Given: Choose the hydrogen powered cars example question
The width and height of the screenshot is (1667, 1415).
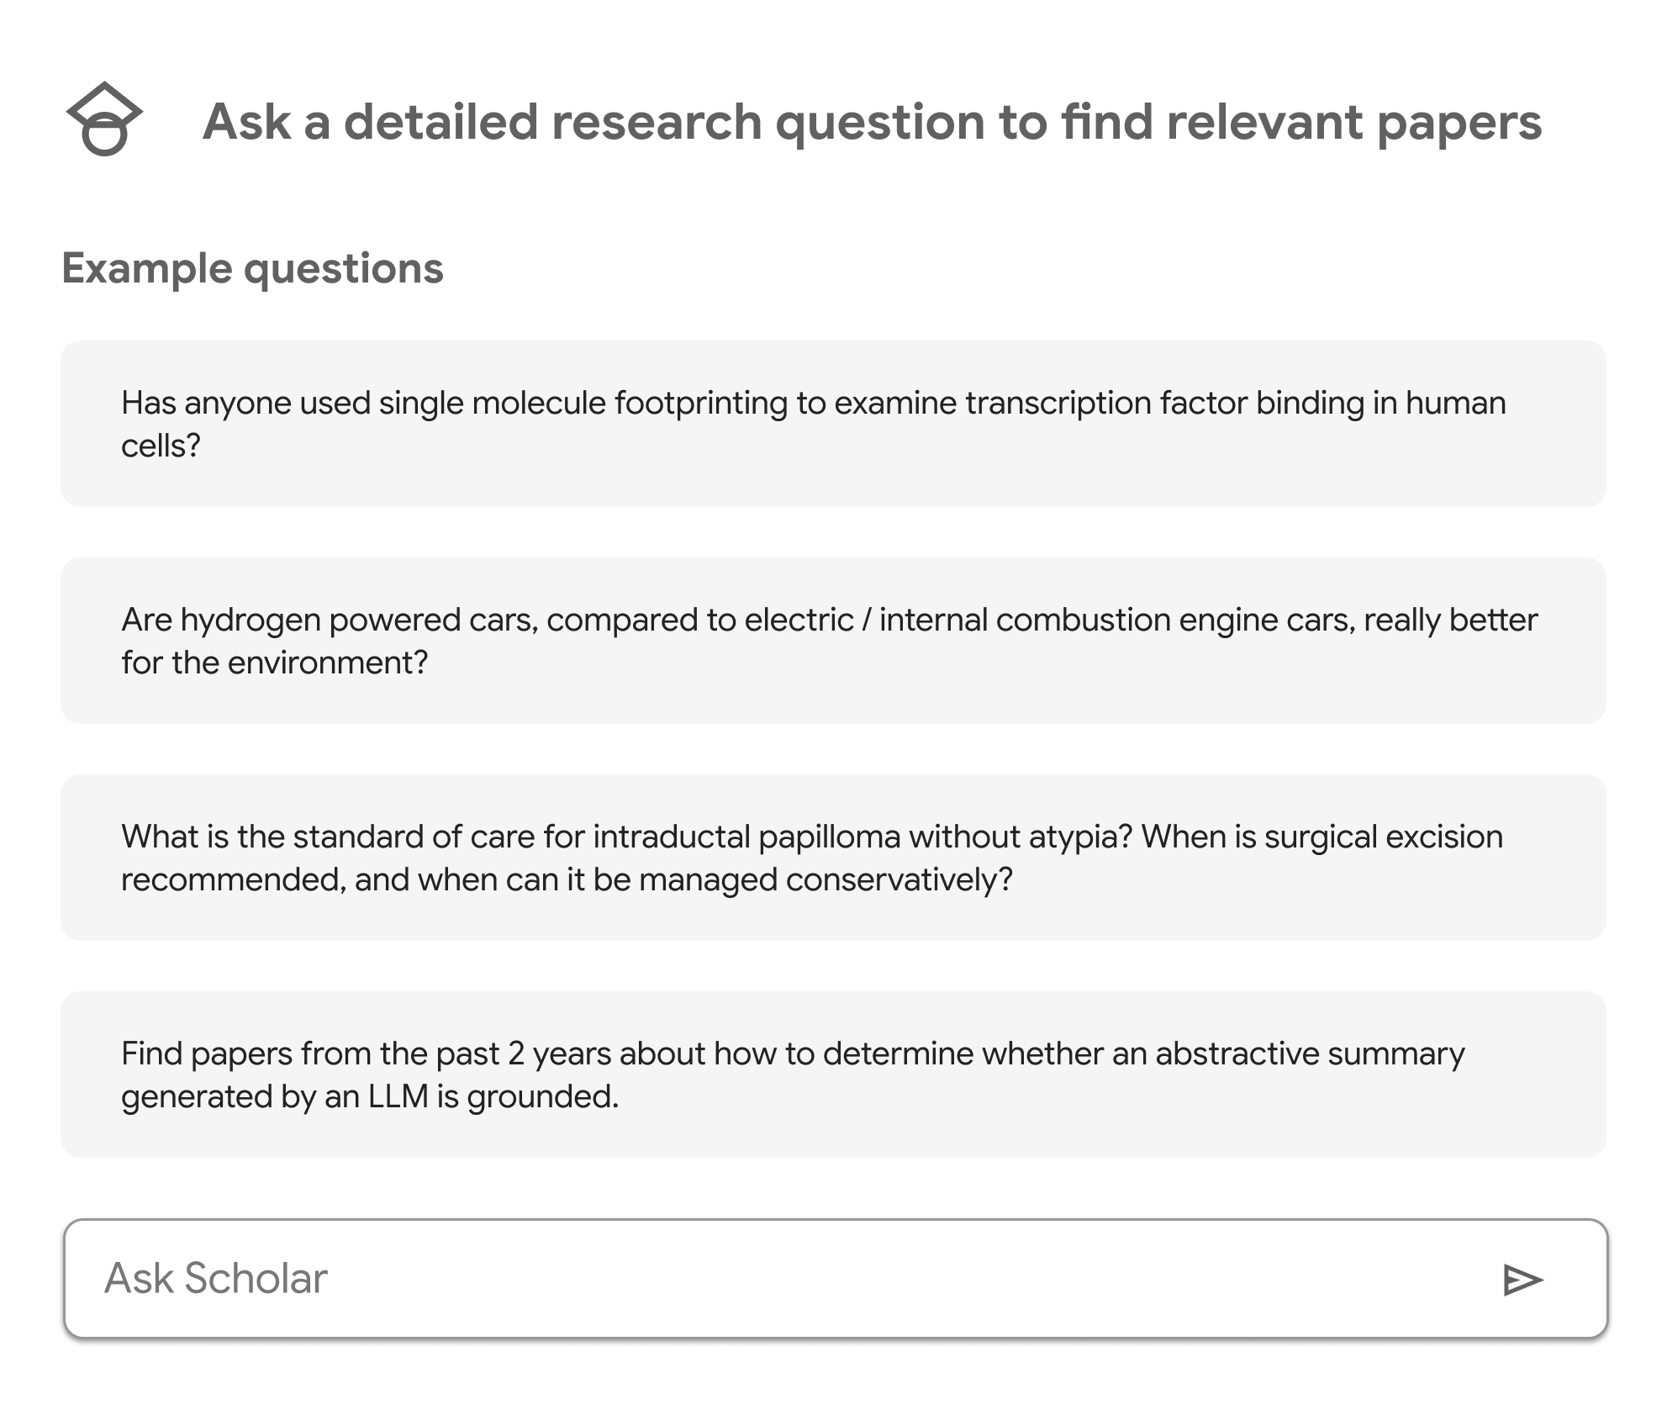Looking at the screenshot, I should (x=832, y=641).
